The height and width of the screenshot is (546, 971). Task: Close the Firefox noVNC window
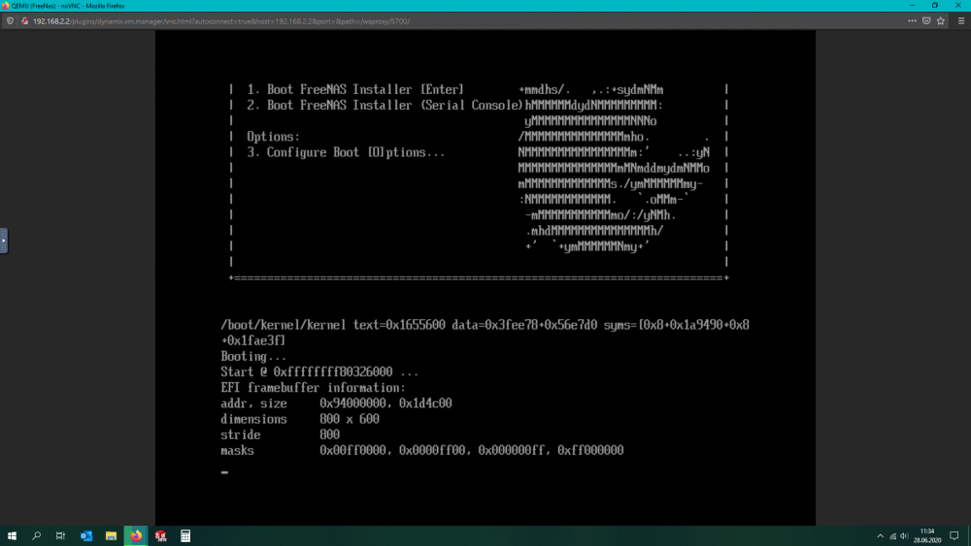(x=958, y=6)
